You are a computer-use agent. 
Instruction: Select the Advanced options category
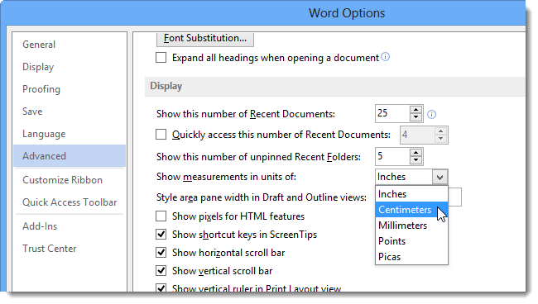click(70, 156)
